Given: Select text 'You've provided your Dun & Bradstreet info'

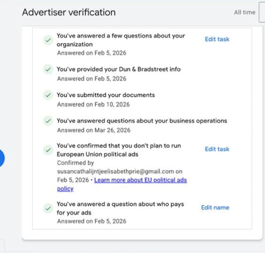Looking at the screenshot, I should tap(118, 69).
